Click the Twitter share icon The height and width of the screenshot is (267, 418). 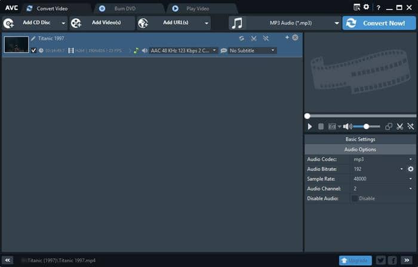[x=380, y=260]
